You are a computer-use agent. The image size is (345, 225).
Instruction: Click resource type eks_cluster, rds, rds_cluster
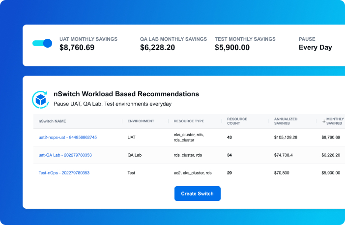pos(189,137)
